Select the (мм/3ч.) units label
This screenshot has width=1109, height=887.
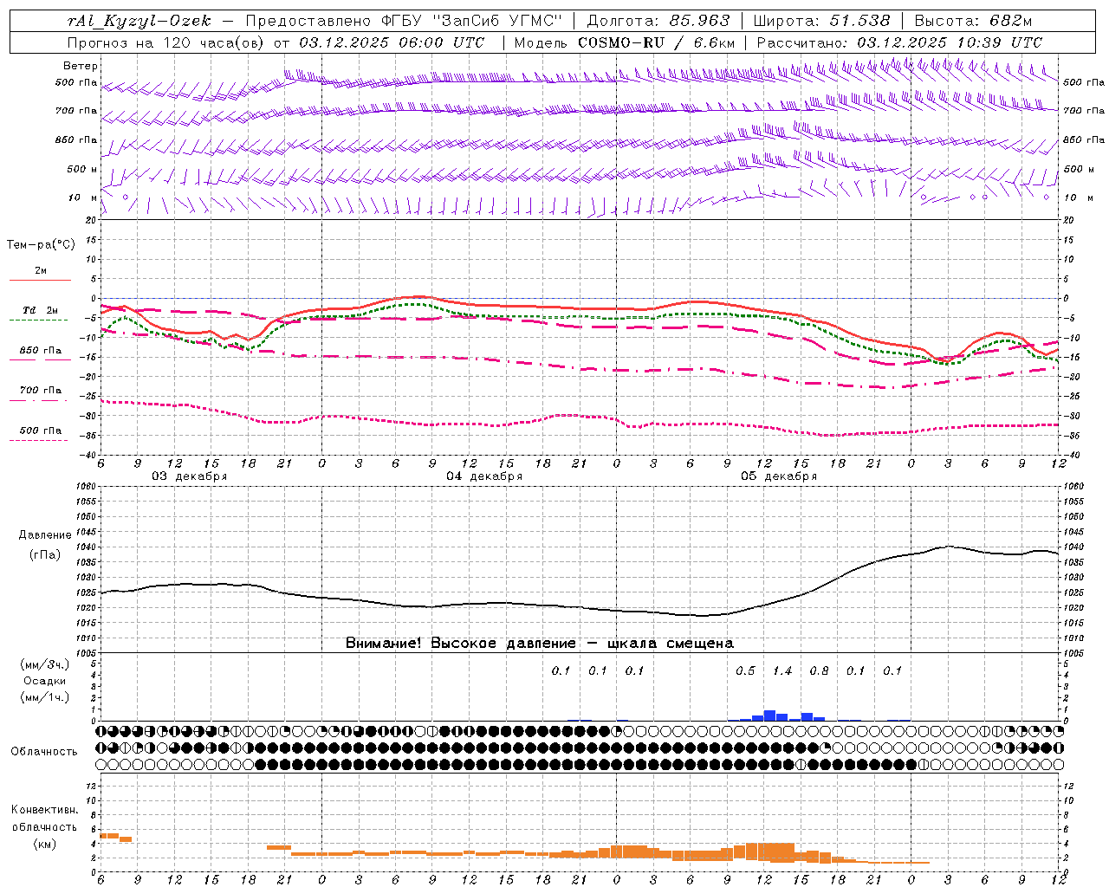(x=45, y=664)
